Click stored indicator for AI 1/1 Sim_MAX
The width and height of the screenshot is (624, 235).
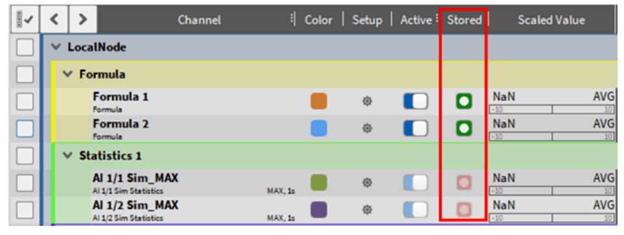point(464,183)
